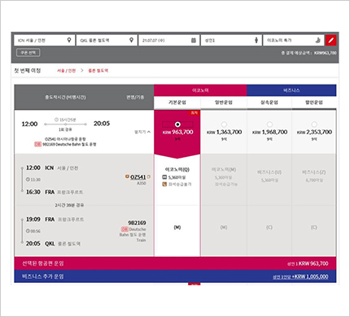Click the location pin in QKL arrival field

coord(131,40)
